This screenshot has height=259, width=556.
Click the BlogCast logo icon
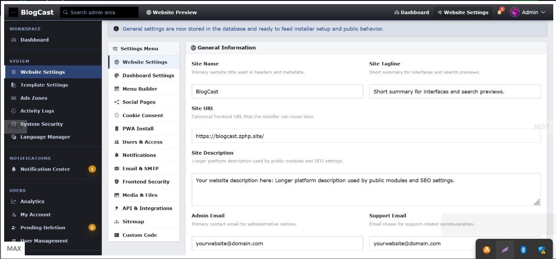click(14, 12)
